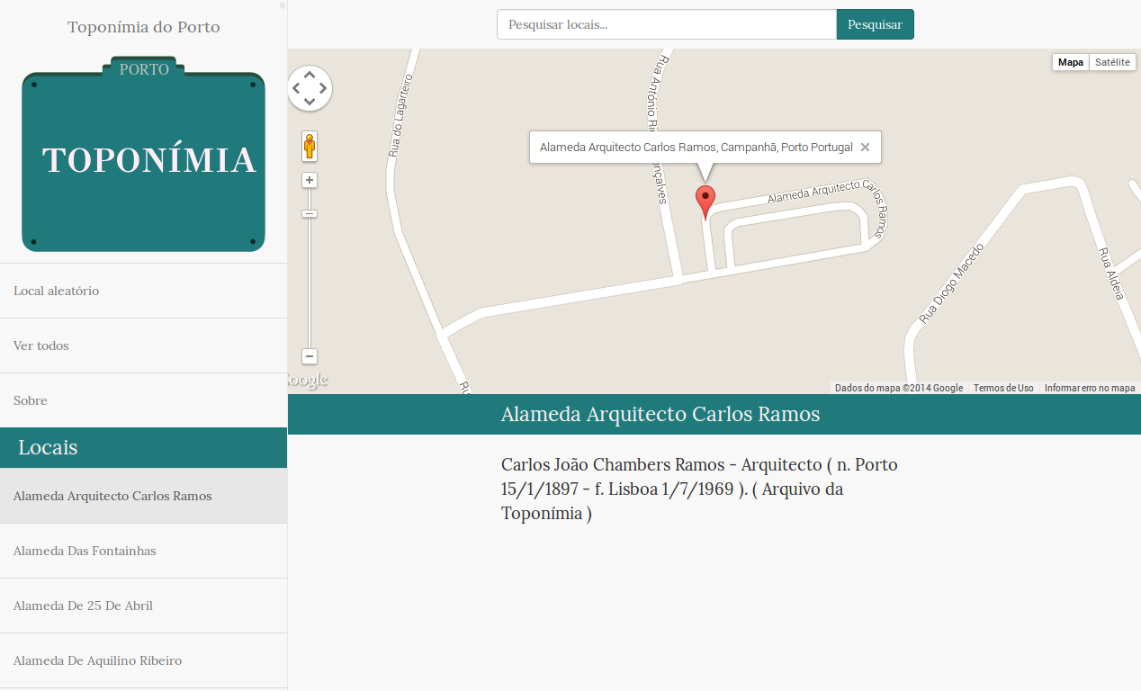
Task: Click the pan control right arrow
Action: click(x=323, y=88)
